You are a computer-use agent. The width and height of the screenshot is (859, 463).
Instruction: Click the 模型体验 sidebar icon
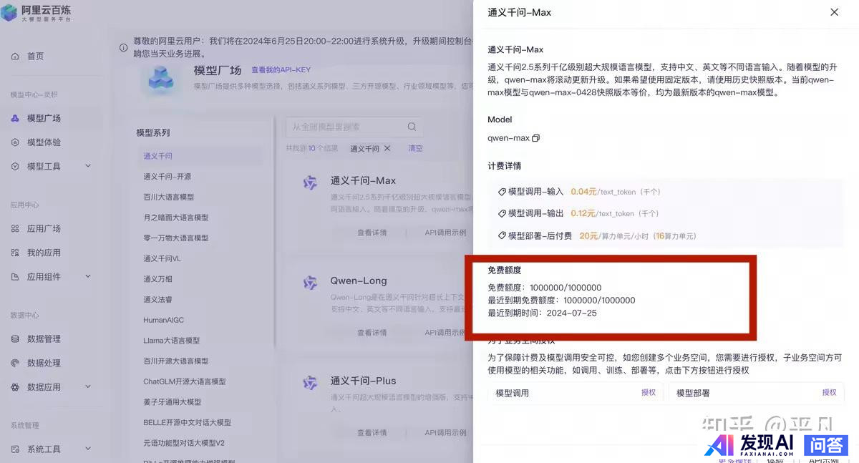tap(15, 142)
